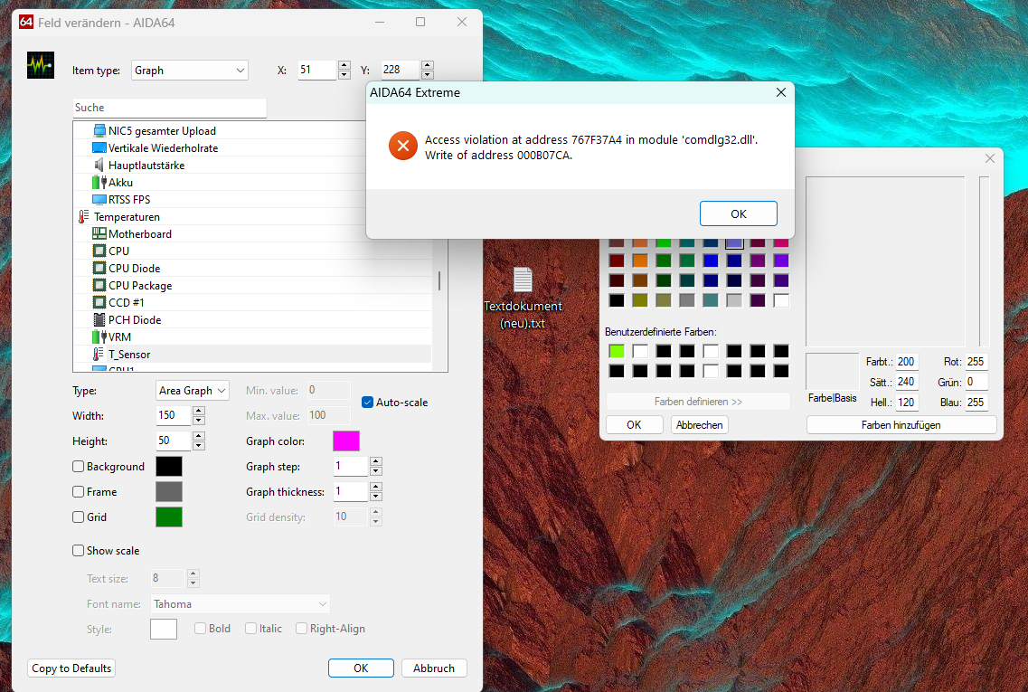The height and width of the screenshot is (692, 1028).
Task: Click the icon beside NIC5 gesamter Upload
Action: pos(99,130)
